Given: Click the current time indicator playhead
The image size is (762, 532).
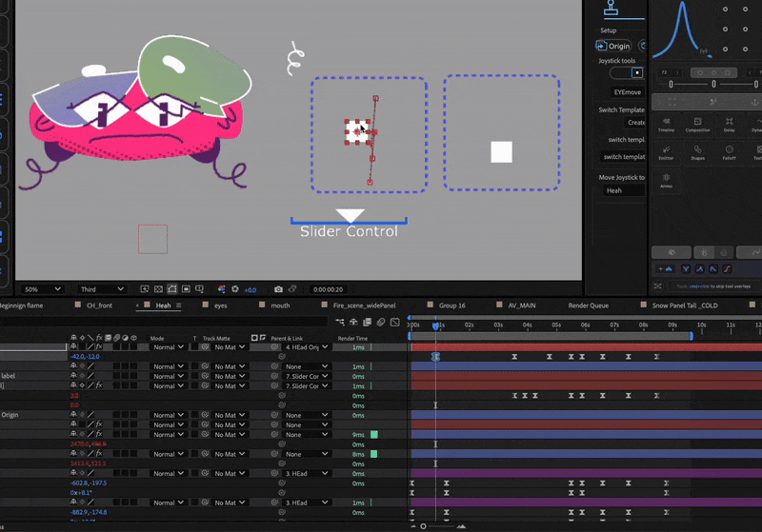Looking at the screenshot, I should pos(436,325).
